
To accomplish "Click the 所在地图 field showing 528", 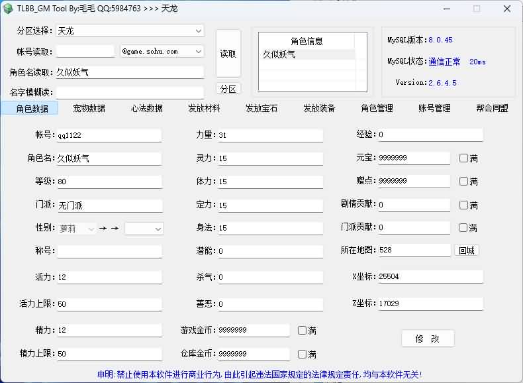I will [414, 250].
